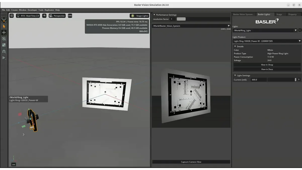Open the Edit menu

(x=8, y=10)
